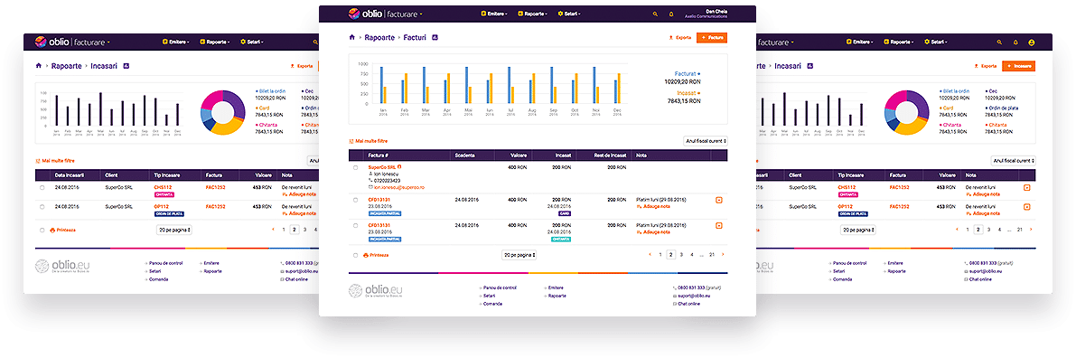
Task: Tick select-all checkbox beside Printeaza in Facturi
Action: tap(355, 255)
